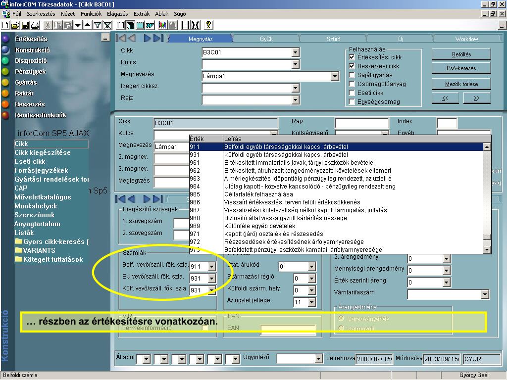Jump to last record in upper navigator
This screenshot has width=507, height=380.
click(x=158, y=38)
